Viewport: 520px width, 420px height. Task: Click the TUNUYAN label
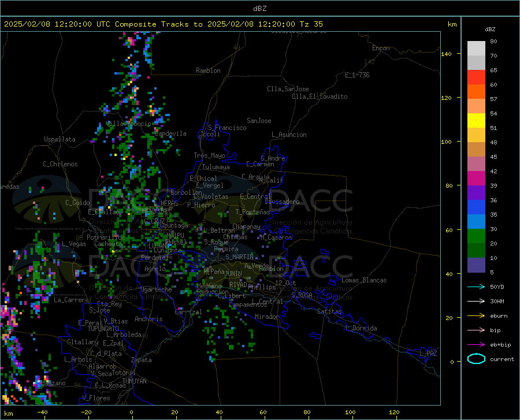pos(134,381)
